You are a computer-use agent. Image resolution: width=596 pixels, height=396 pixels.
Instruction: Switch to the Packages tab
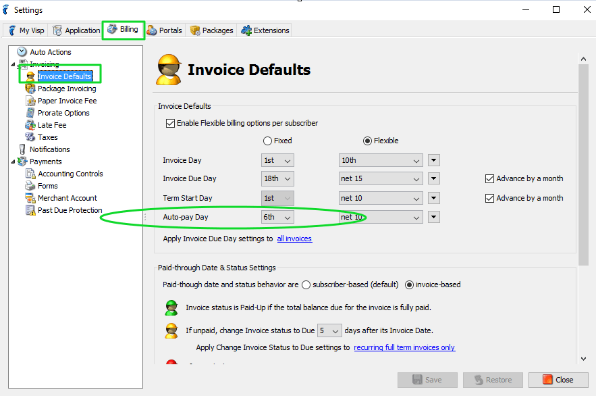coord(212,30)
